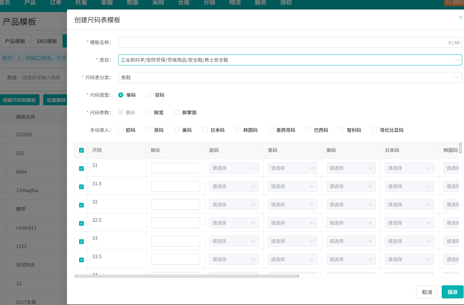This screenshot has width=464, height=305.
Task: Open the 欧码 dropdown for size 31
Action: [234, 168]
